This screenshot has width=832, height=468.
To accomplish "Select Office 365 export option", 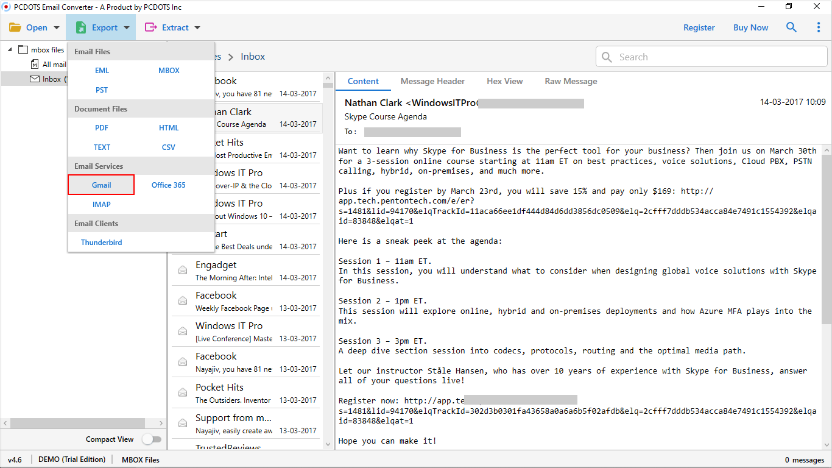I will click(x=169, y=185).
